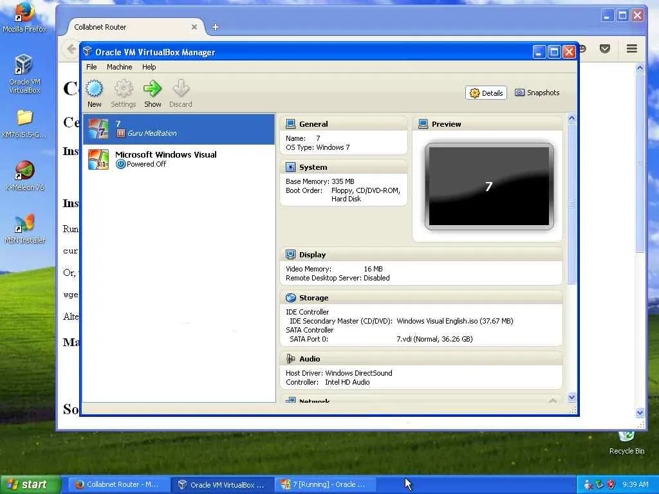659x494 pixels.
Task: Open the Audio section header link
Action: click(x=310, y=359)
